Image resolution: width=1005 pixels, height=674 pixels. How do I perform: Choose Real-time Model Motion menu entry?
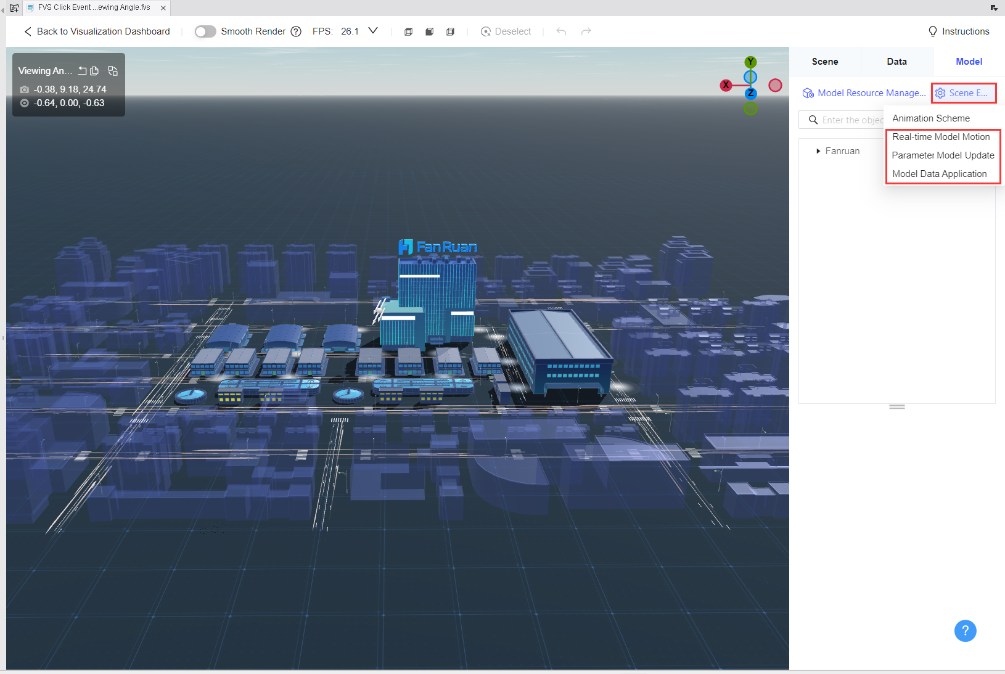click(941, 137)
